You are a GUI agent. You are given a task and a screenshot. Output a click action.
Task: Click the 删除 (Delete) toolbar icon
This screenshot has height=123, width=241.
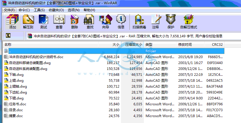pos(75,20)
